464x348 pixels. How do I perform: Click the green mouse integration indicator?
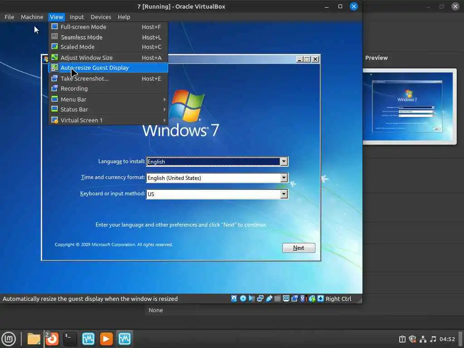click(312, 299)
